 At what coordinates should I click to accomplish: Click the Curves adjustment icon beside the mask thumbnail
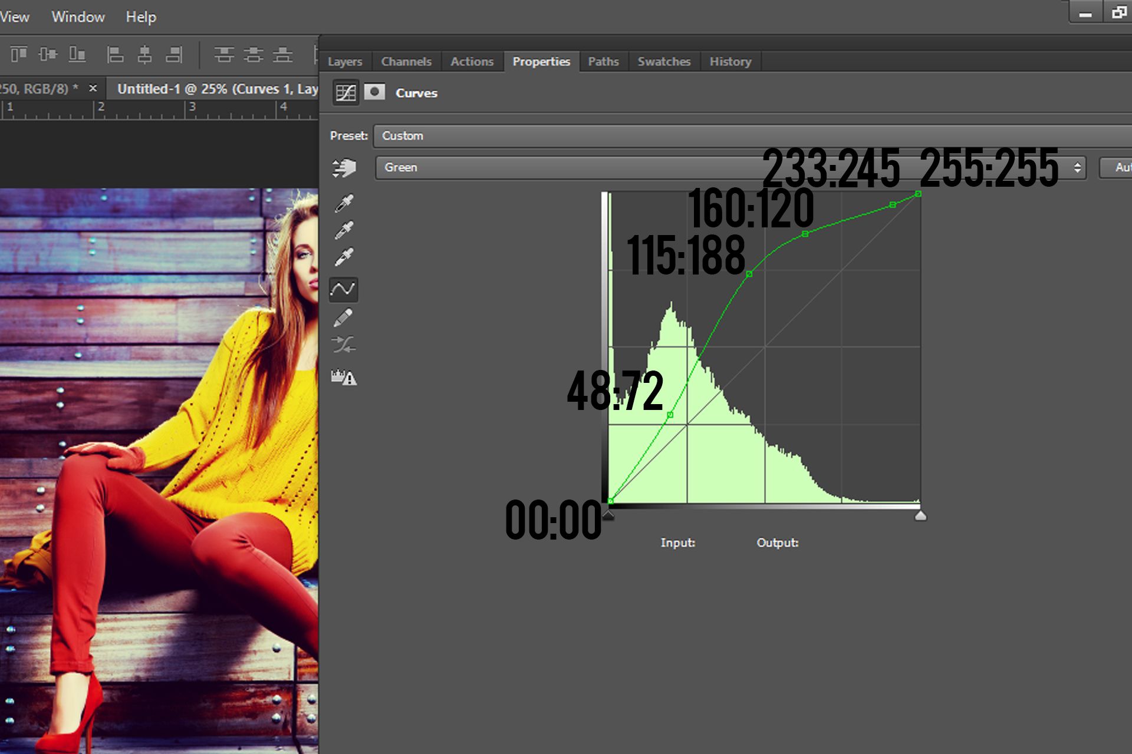(x=344, y=92)
